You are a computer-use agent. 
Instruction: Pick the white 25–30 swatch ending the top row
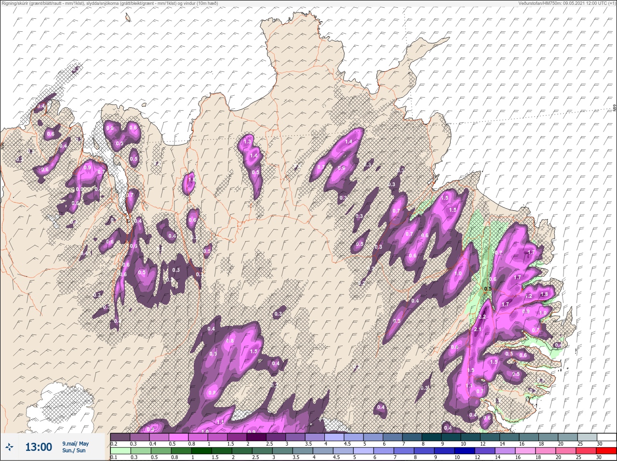(x=606, y=437)
